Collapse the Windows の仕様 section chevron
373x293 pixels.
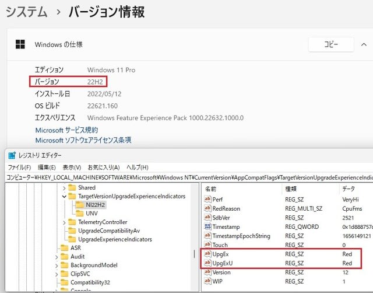click(364, 44)
